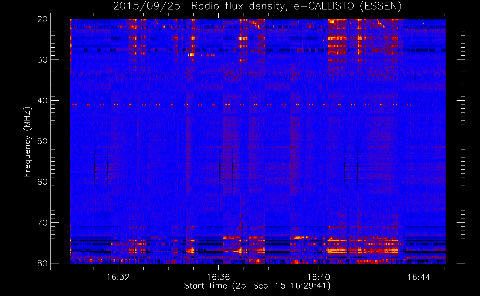Click the y-axis tick label '40'
The height and width of the screenshot is (296, 480).
(x=43, y=101)
